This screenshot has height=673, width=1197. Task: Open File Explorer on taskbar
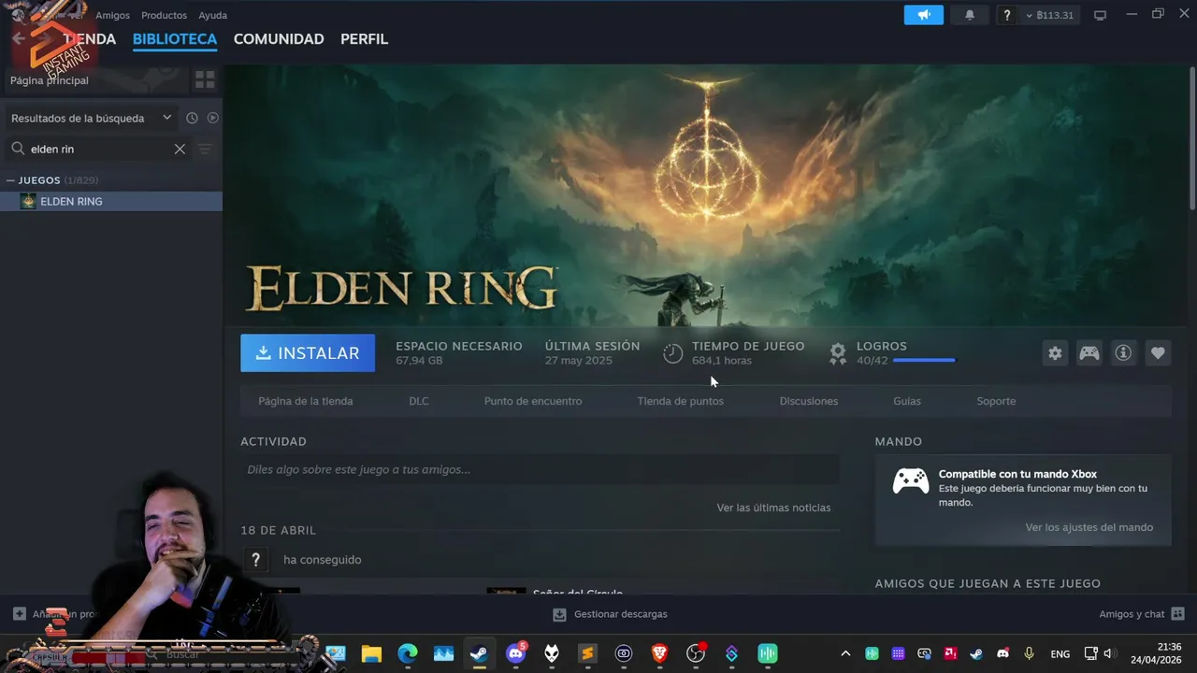(371, 653)
